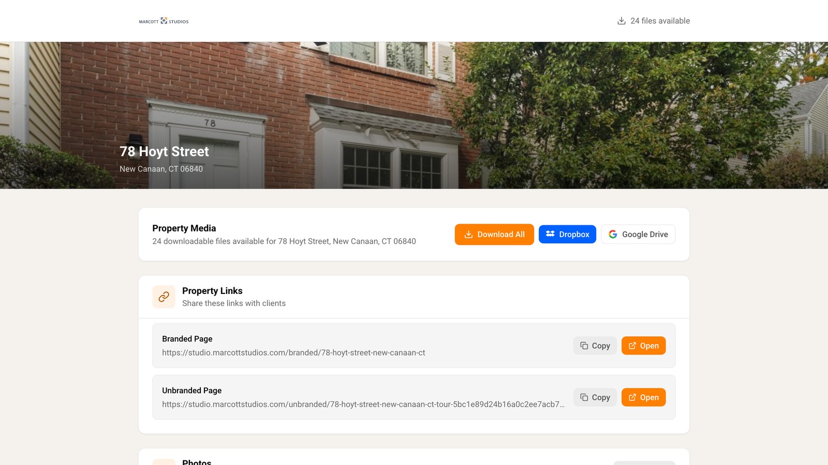Click the Photos section heading

coord(197,461)
